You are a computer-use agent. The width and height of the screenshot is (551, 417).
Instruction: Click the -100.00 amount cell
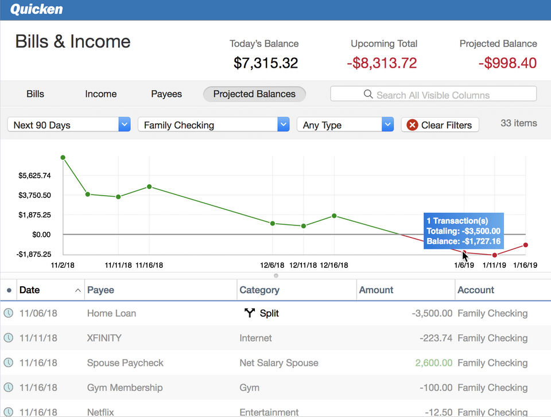436,388
